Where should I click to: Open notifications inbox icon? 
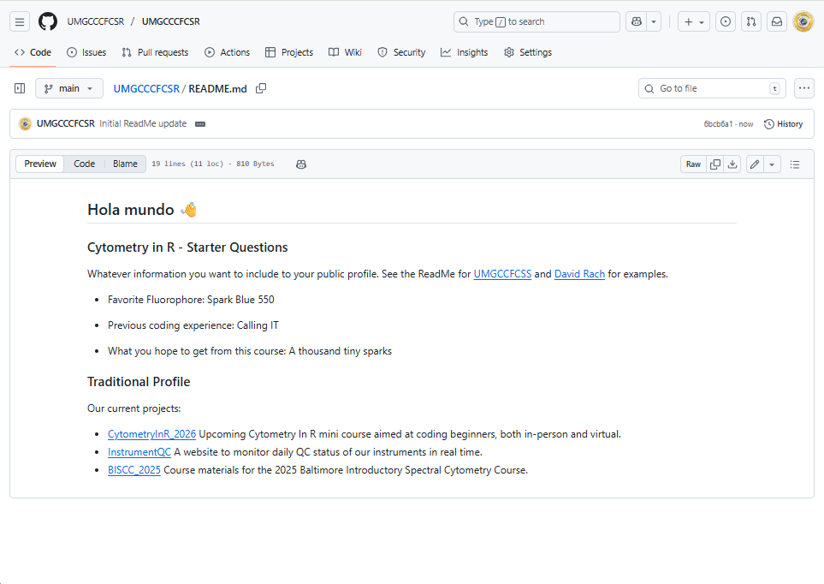click(777, 21)
